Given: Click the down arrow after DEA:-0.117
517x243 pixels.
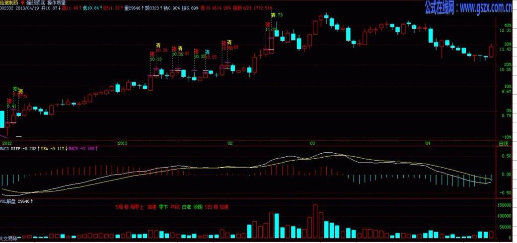Looking at the screenshot, I should pos(67,149).
